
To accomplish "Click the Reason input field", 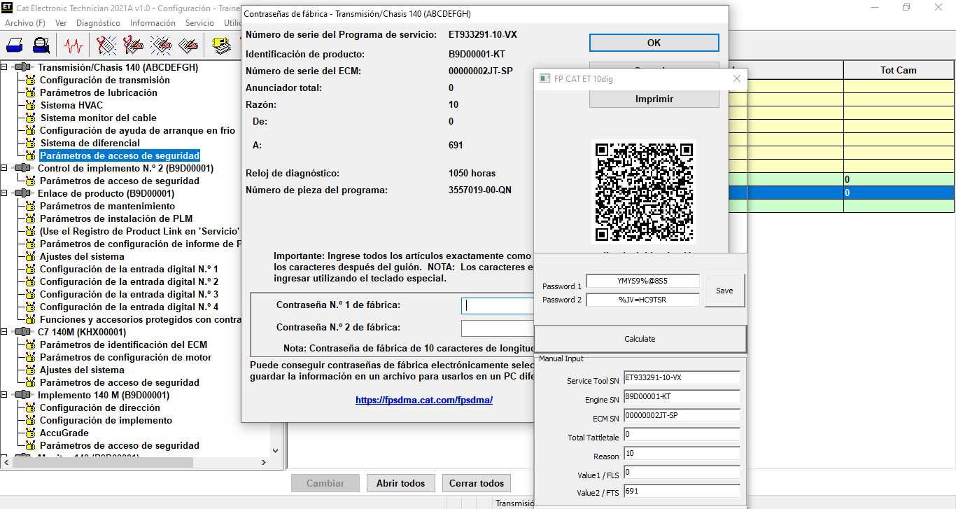I will 682,454.
